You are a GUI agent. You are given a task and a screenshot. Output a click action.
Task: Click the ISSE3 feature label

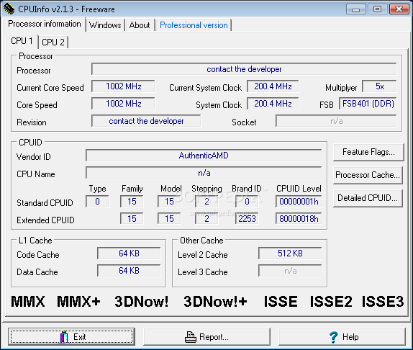pos(383,302)
